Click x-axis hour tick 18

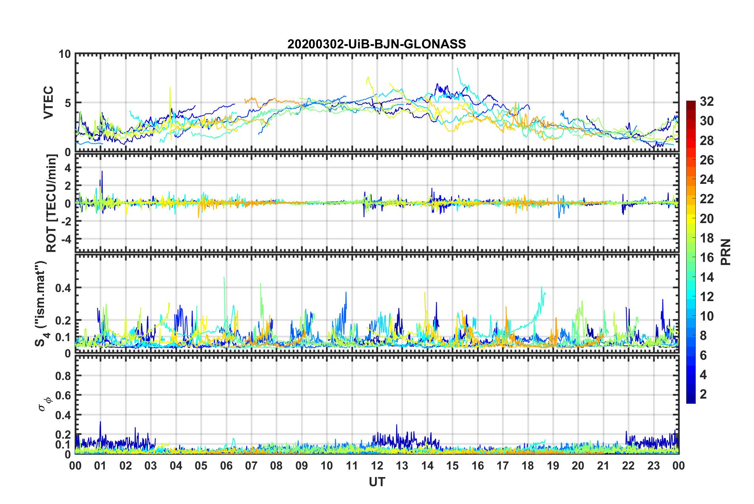(528, 466)
